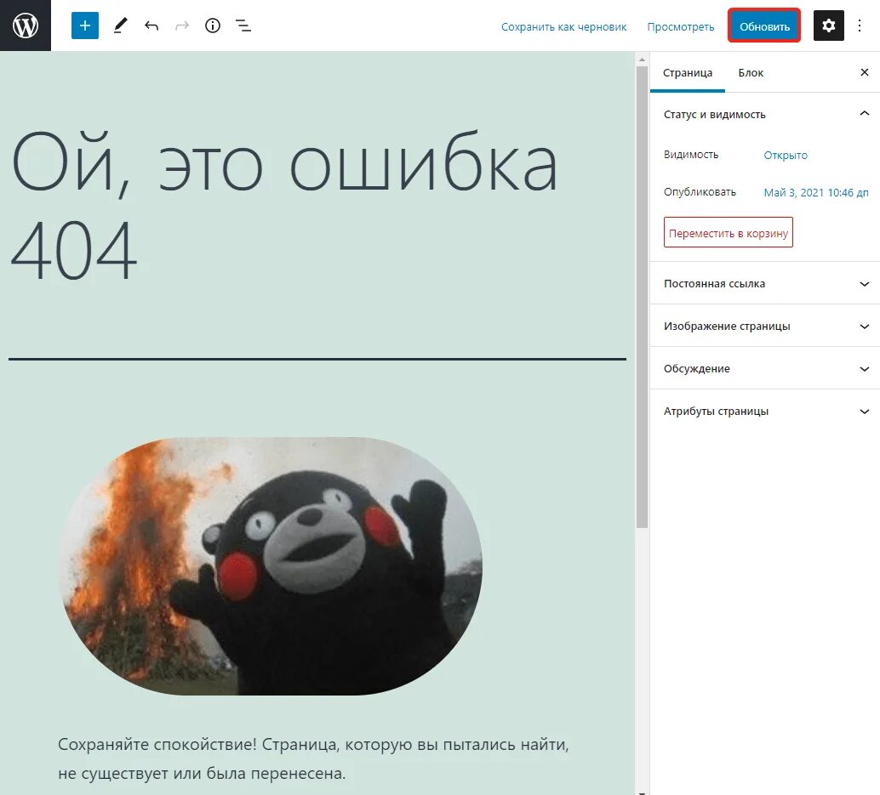Screen dimensions: 880x795
Task: Click the scrollbar down arrow
Action: (642, 792)
